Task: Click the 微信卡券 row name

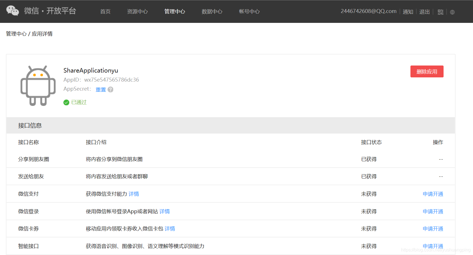Action: [28, 229]
